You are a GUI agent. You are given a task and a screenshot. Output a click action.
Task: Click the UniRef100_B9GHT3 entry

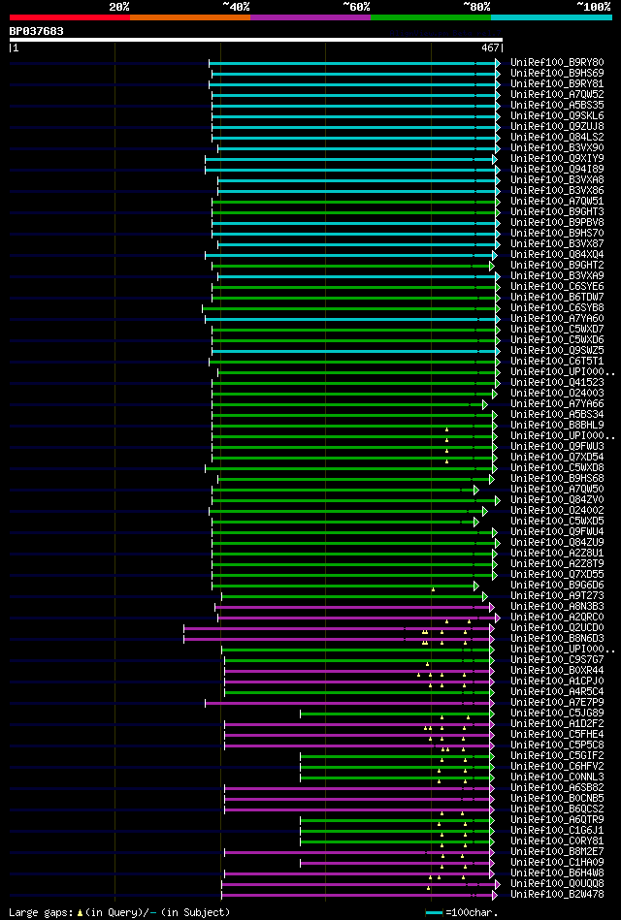pos(557,211)
